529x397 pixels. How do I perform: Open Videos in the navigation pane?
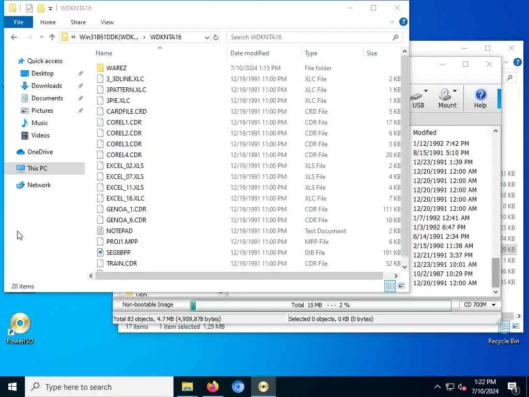click(x=40, y=135)
